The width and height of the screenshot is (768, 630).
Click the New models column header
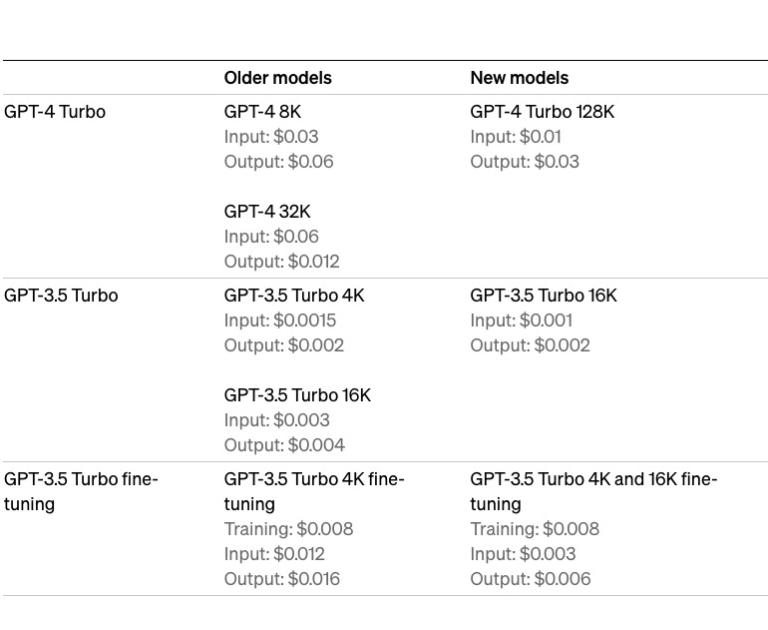click(x=520, y=78)
